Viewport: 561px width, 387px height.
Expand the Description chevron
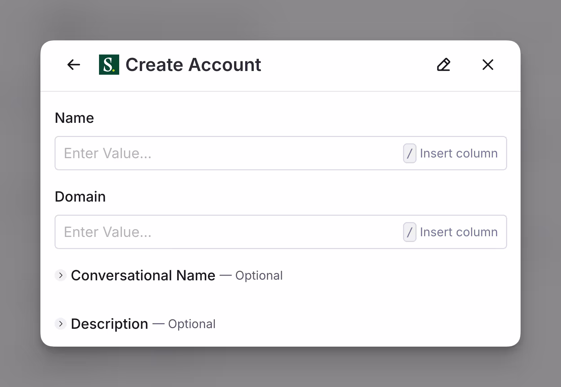[61, 324]
